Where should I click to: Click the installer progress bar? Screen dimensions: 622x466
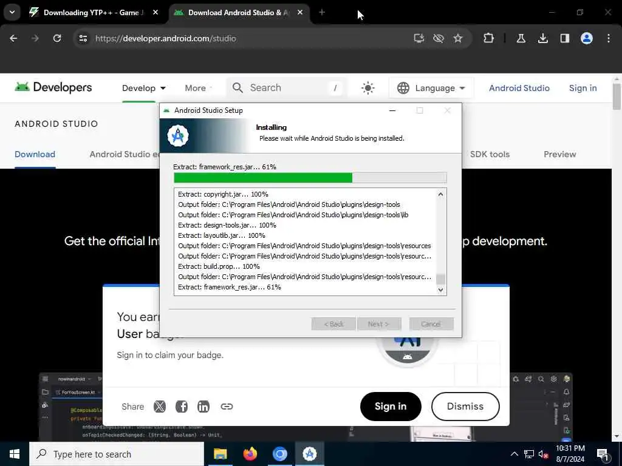pos(310,178)
